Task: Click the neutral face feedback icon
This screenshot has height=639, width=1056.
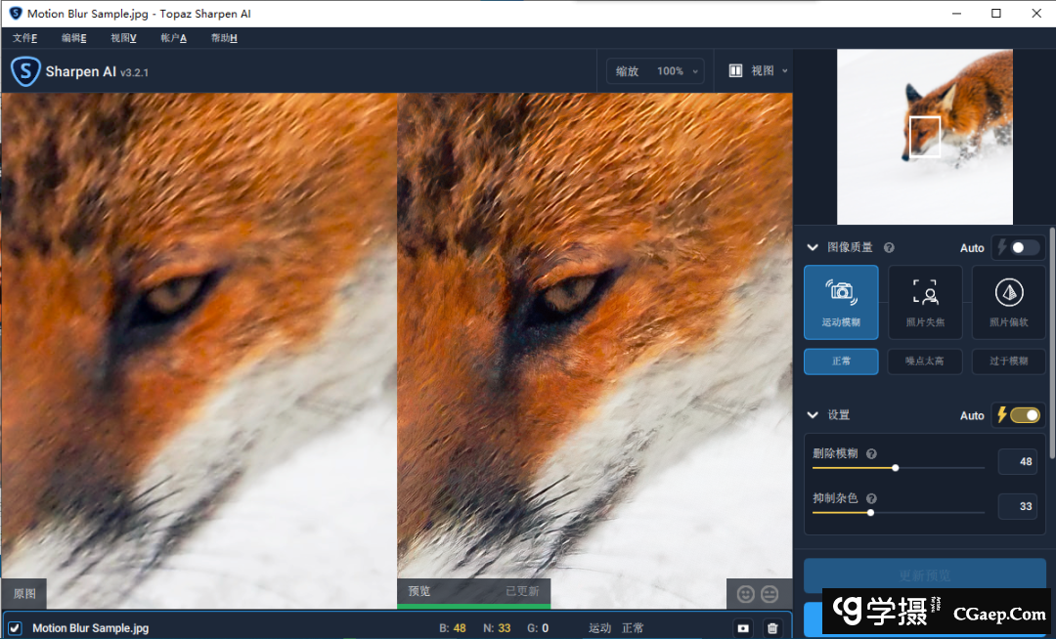Action: (x=770, y=593)
